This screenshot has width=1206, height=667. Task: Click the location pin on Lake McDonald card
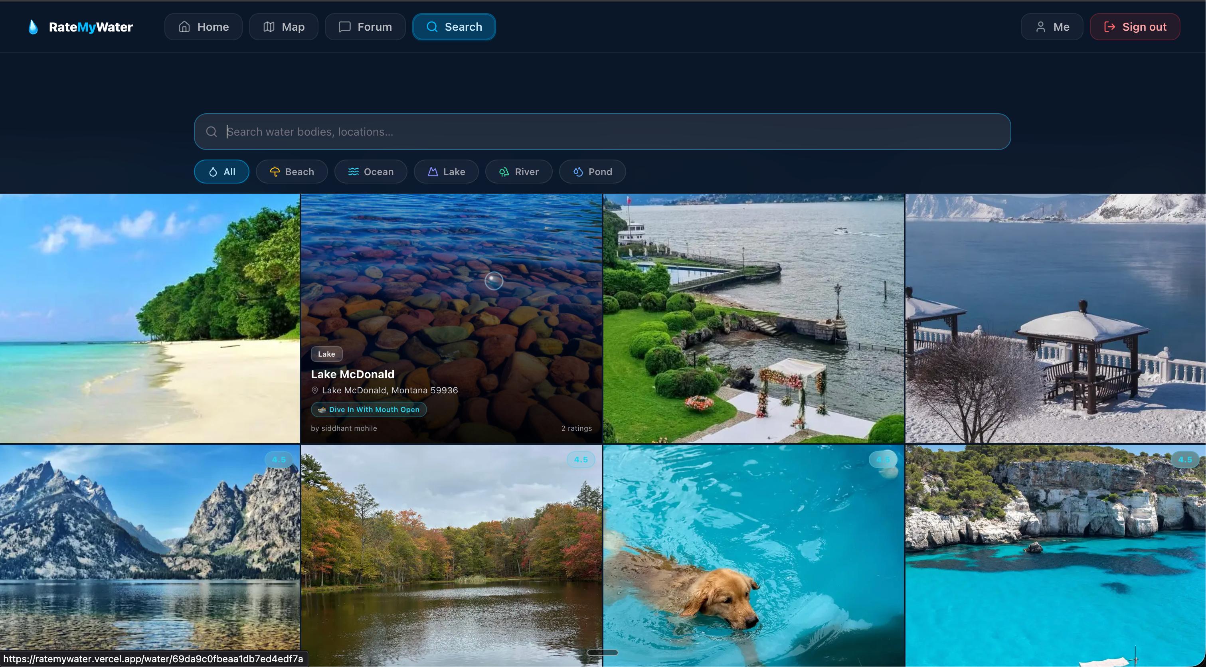point(314,391)
